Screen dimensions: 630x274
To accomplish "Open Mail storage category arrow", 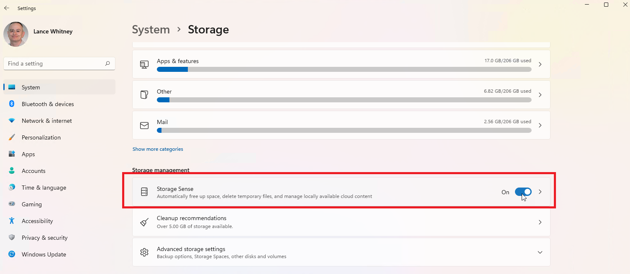I will tap(540, 125).
